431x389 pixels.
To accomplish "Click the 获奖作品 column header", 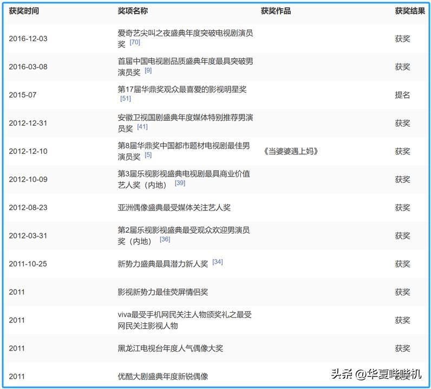I will pos(276,11).
